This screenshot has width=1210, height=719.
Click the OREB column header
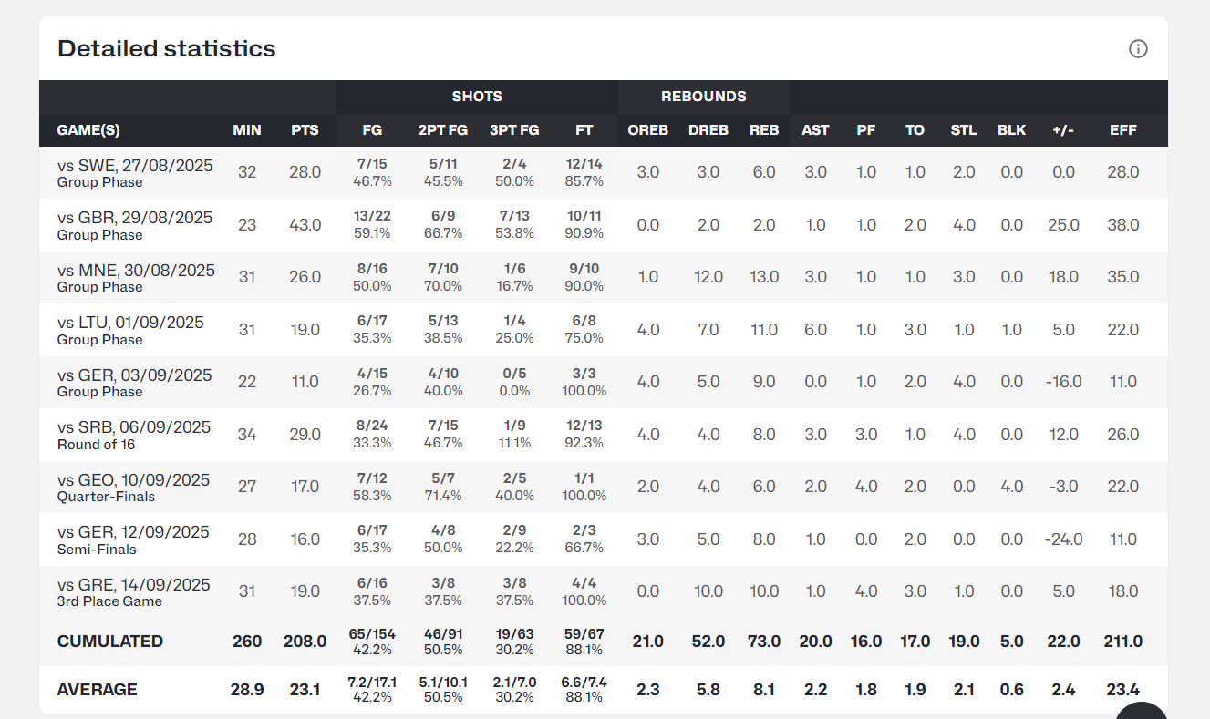(647, 130)
